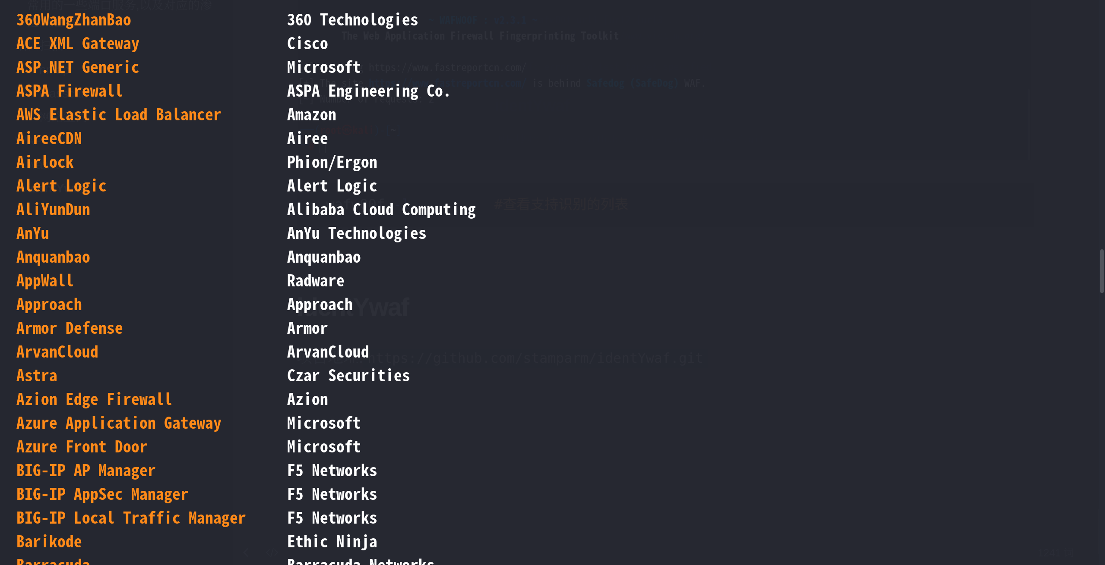Click the ACE XML Gateway entry
Image resolution: width=1105 pixels, height=565 pixels.
point(78,44)
